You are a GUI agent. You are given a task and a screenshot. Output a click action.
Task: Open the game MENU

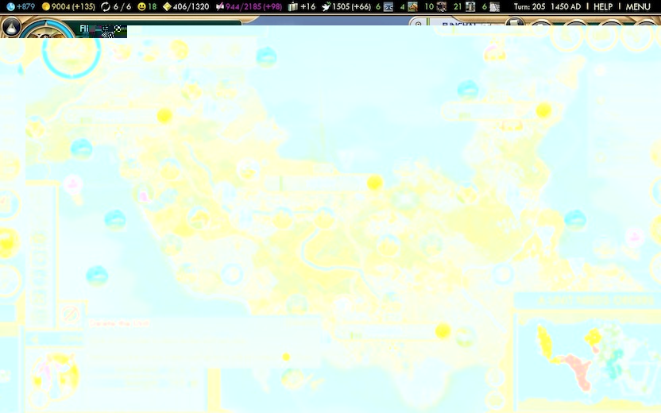pos(638,6)
